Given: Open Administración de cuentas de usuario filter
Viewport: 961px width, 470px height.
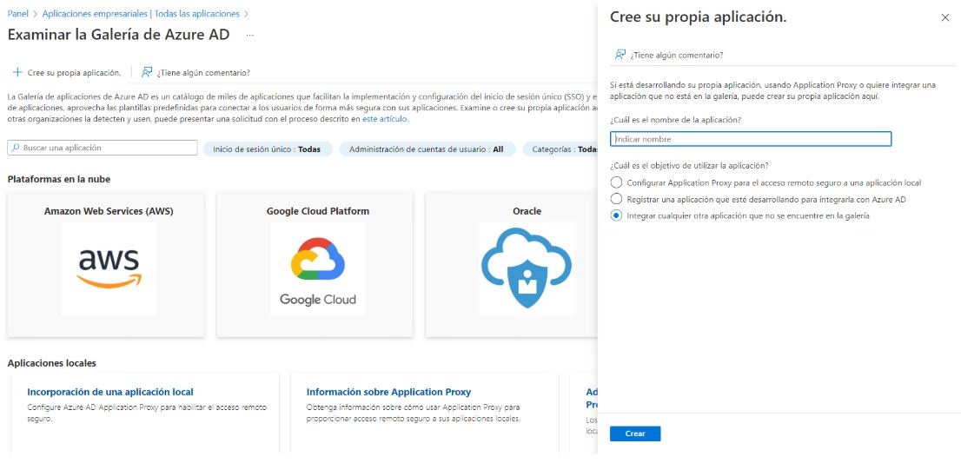Looking at the screenshot, I should point(427,149).
